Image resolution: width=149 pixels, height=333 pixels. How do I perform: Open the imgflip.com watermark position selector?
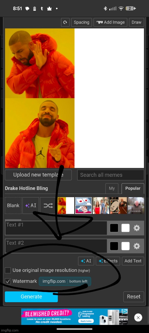65,282
